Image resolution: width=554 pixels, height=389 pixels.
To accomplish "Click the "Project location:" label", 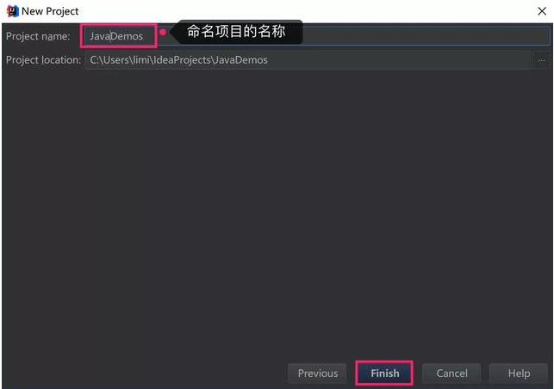I will [x=43, y=60].
